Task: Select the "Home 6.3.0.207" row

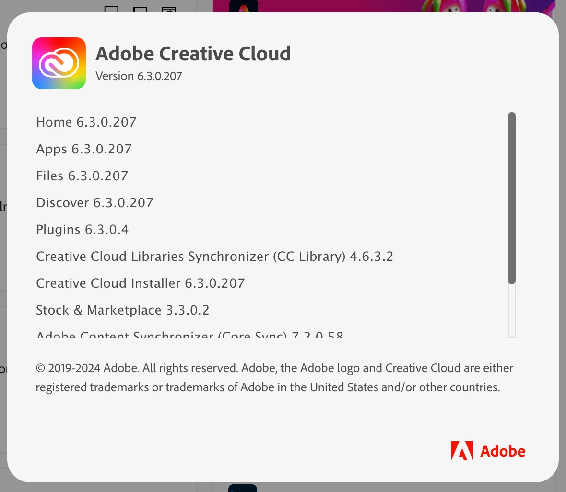Action: pyautogui.click(x=86, y=122)
